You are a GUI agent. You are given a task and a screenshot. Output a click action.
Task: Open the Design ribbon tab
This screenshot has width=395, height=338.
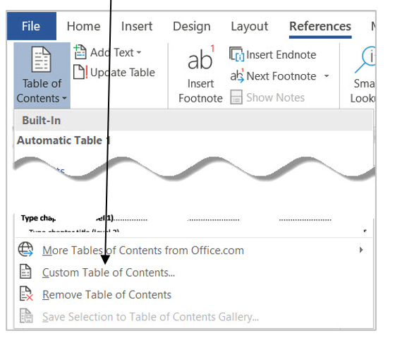192,26
